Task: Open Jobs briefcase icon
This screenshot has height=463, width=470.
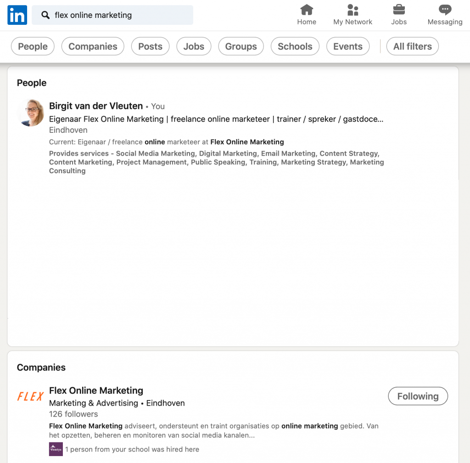Action: click(399, 10)
